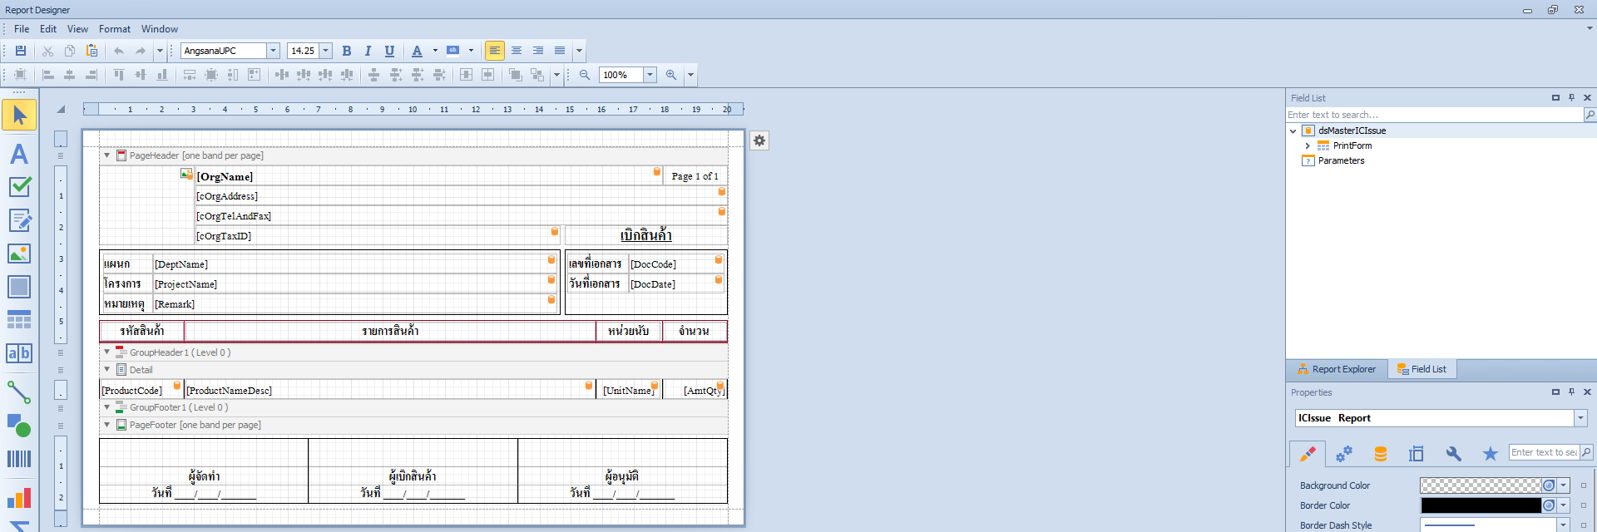1597x532 pixels.
Task: Toggle italic formatting
Action: coord(368,51)
